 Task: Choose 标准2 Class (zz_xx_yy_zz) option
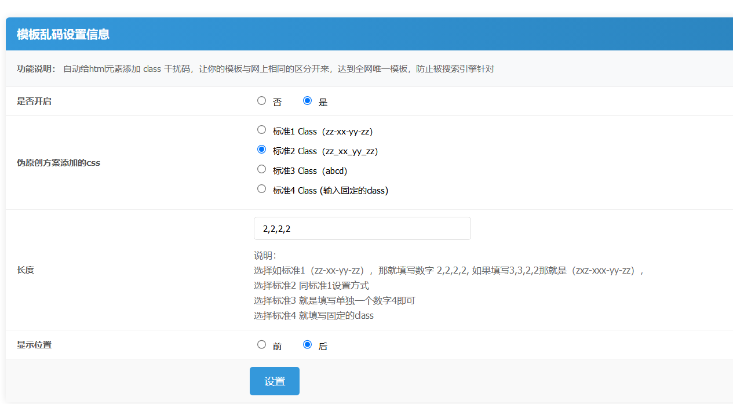261,150
